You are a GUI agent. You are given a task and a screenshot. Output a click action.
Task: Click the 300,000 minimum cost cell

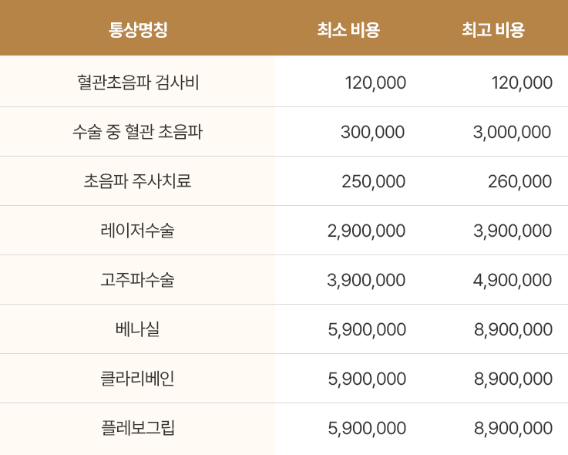coord(372,132)
